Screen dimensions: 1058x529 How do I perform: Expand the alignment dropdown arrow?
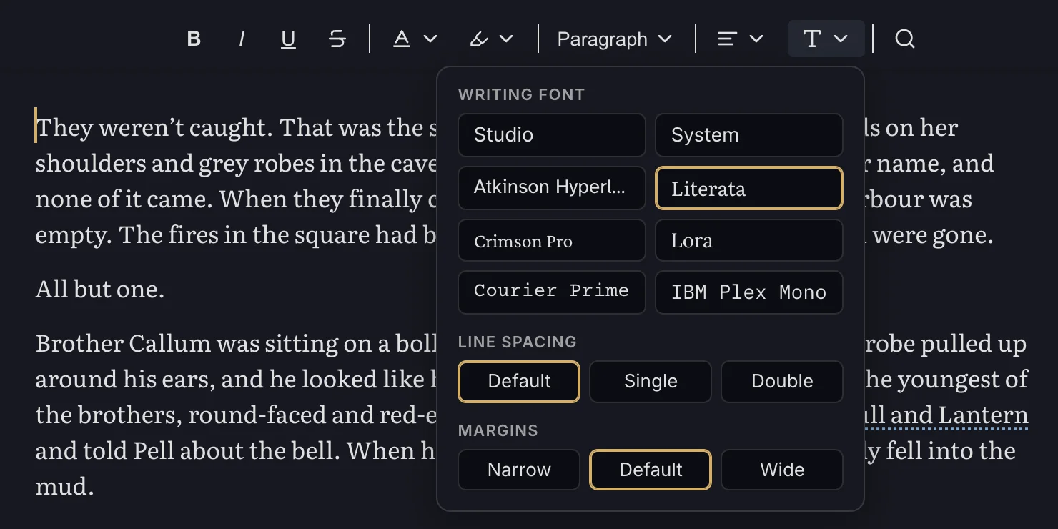pos(756,39)
